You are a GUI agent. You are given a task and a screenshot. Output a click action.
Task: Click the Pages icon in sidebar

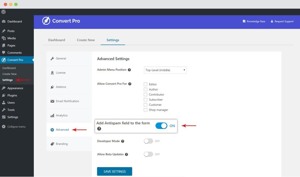pyautogui.click(x=4, y=45)
